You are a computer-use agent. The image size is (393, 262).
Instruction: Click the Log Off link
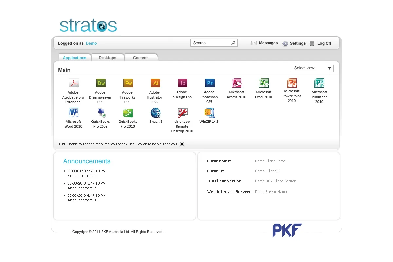pyautogui.click(x=324, y=43)
